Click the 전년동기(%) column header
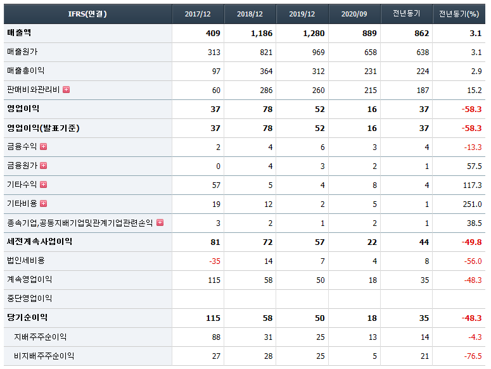The width and height of the screenshot is (491, 369). coord(459,14)
